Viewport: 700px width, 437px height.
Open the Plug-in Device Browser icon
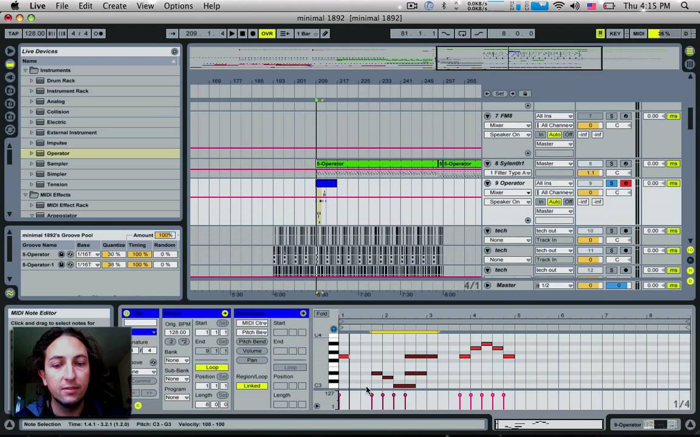(10, 77)
